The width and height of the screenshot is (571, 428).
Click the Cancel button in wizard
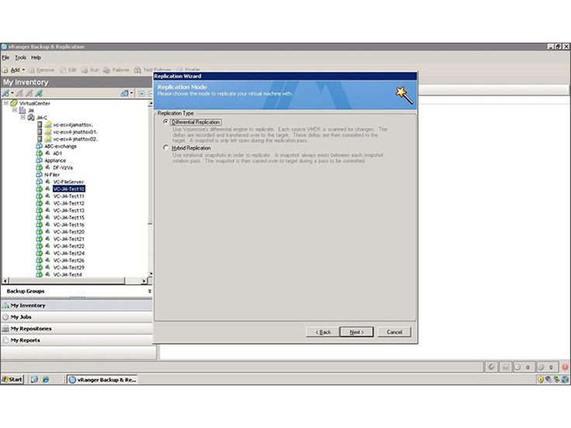(394, 332)
